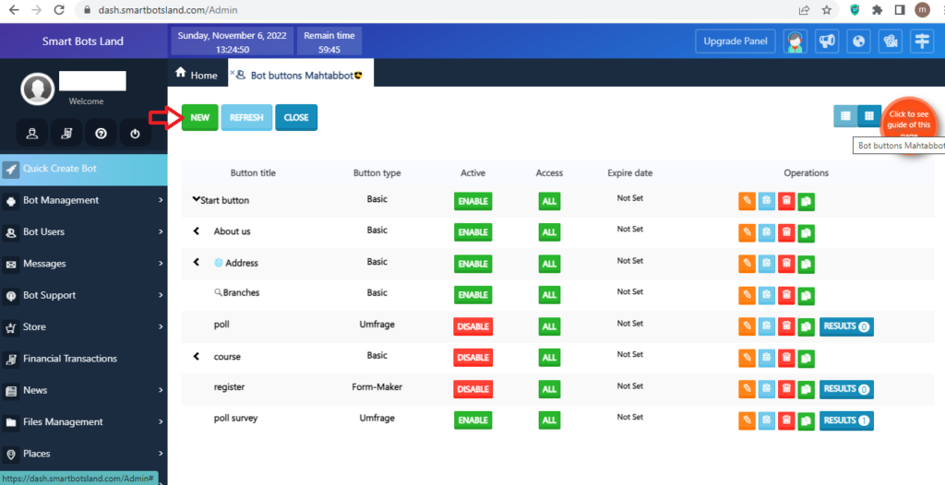
Task: Click the Upgrade Panel button
Action: point(735,41)
